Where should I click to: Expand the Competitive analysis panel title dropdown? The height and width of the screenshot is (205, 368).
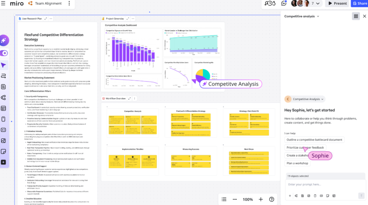point(318,16)
